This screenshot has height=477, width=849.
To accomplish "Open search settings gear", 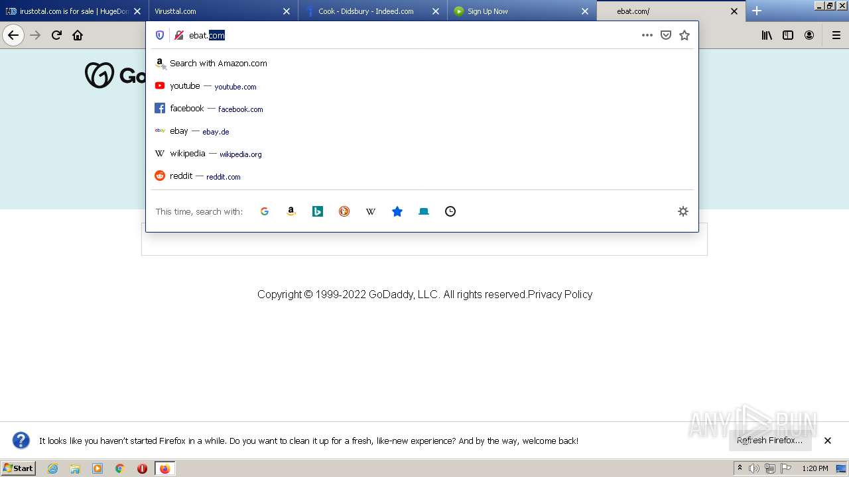I will pos(683,211).
